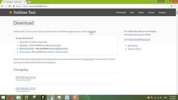Download the Windows 64 bit installer
Image resolution: width=178 pixels, height=100 pixels.
[27, 49]
